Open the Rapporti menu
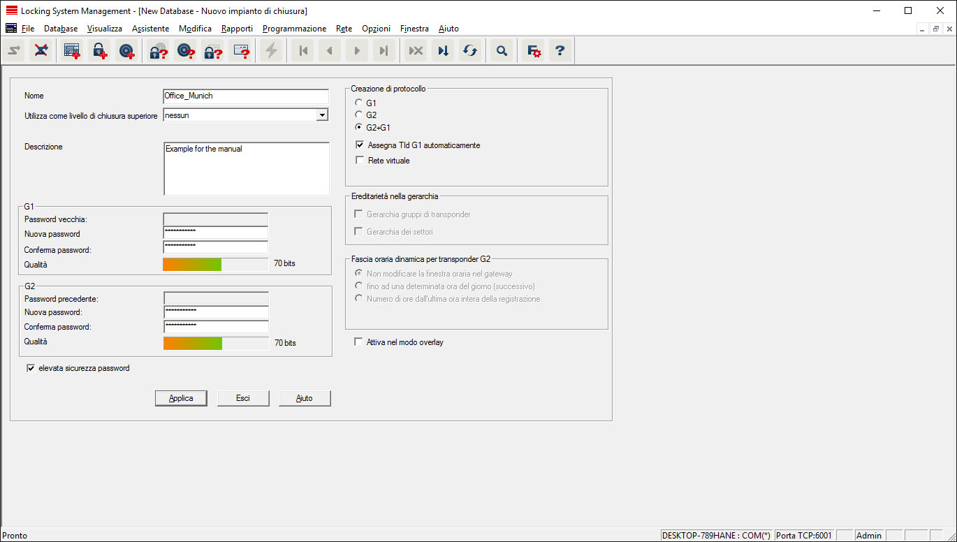This screenshot has height=542, width=957. pyautogui.click(x=237, y=29)
